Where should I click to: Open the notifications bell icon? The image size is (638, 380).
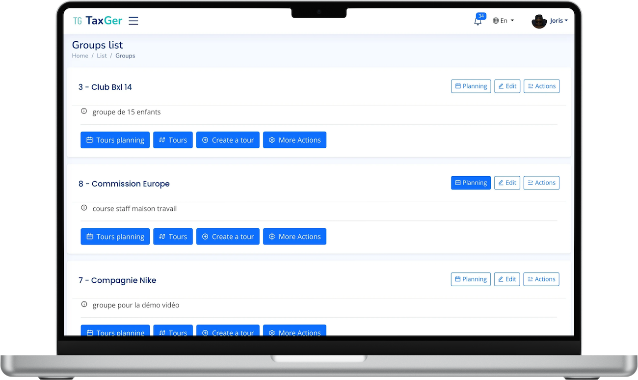pos(478,21)
